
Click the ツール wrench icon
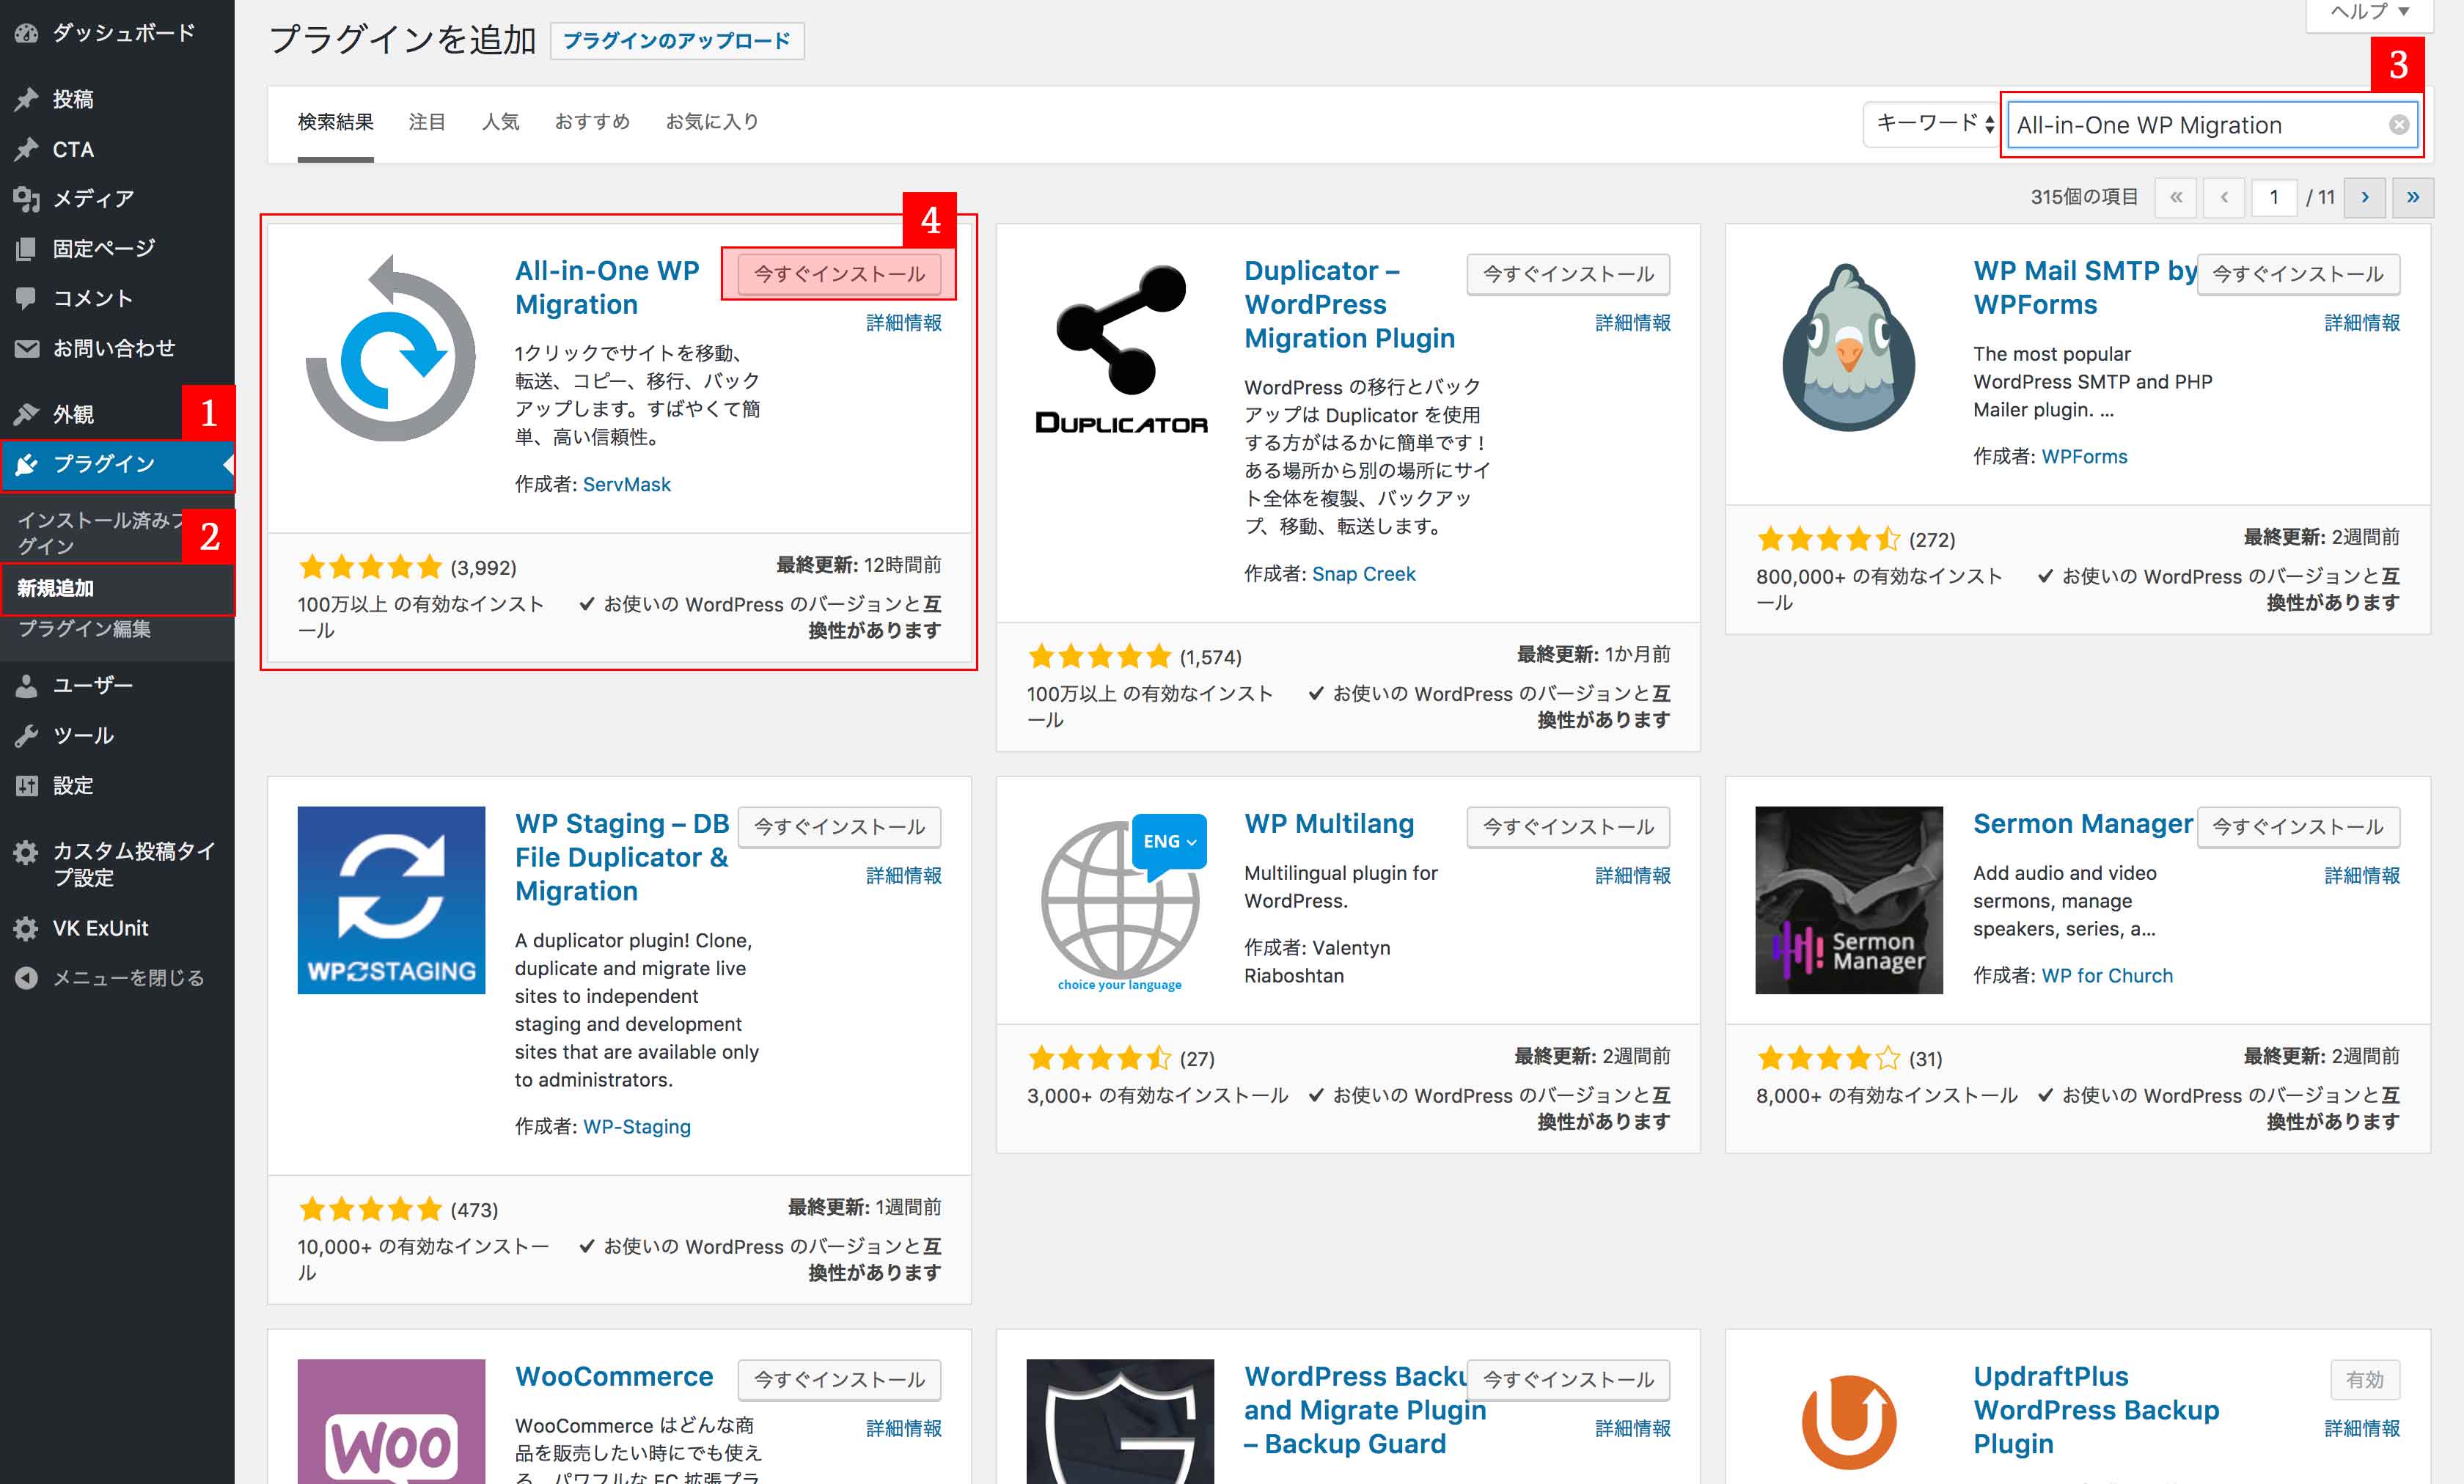[x=26, y=735]
